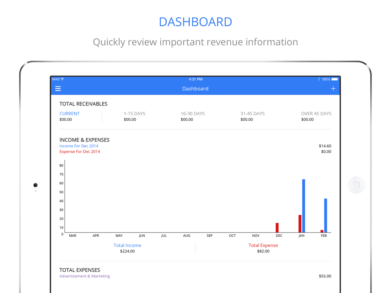Viewport: 391px width, 293px height.
Task: Open Advertisement & Marketing expense category
Action: tap(84, 276)
